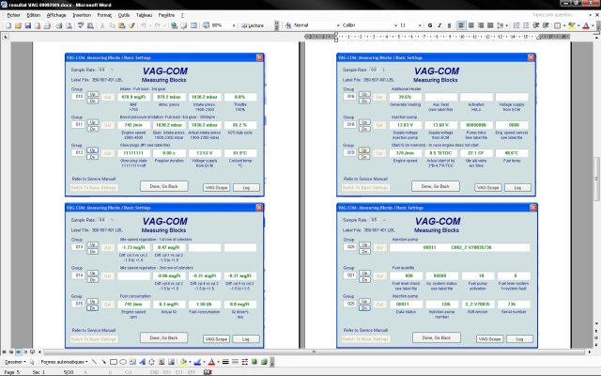This screenshot has height=376, width=601.
Task: Apply the yellow highlight color
Action: click(x=572, y=25)
